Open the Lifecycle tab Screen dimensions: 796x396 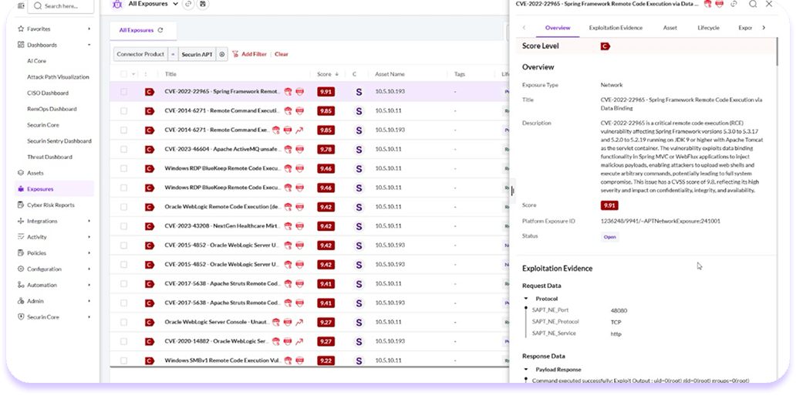pyautogui.click(x=708, y=28)
